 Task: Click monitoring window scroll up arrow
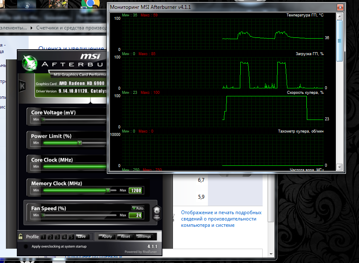pyautogui.click(x=340, y=16)
